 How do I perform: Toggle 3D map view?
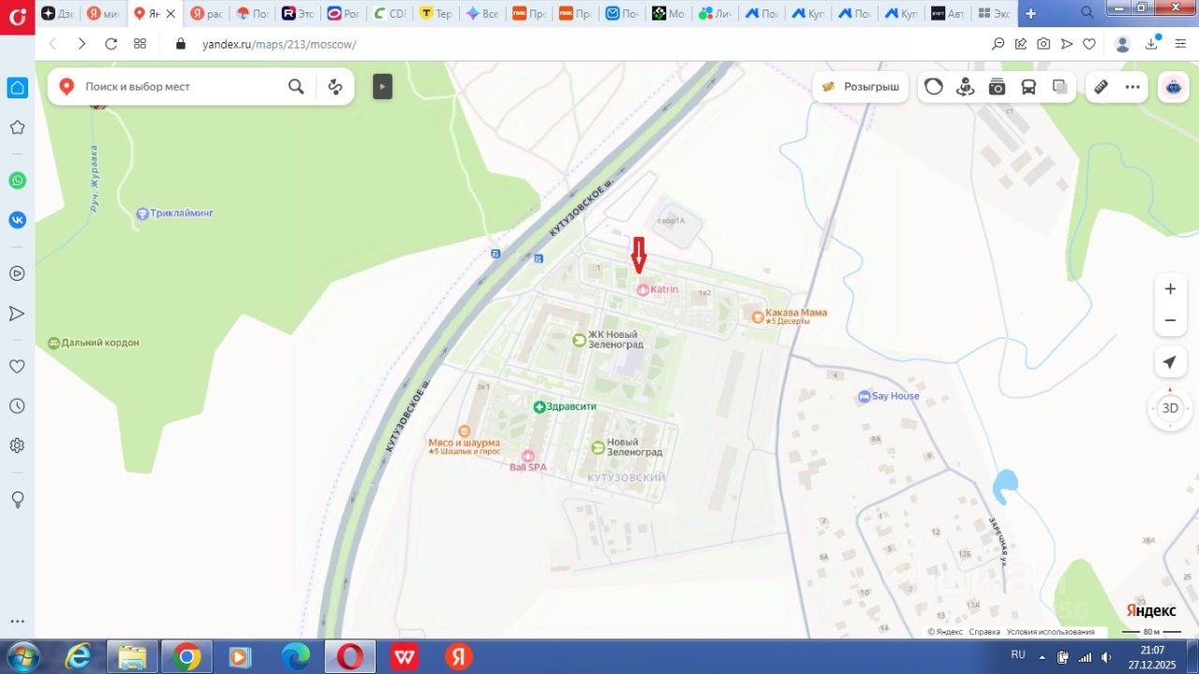pos(1170,408)
